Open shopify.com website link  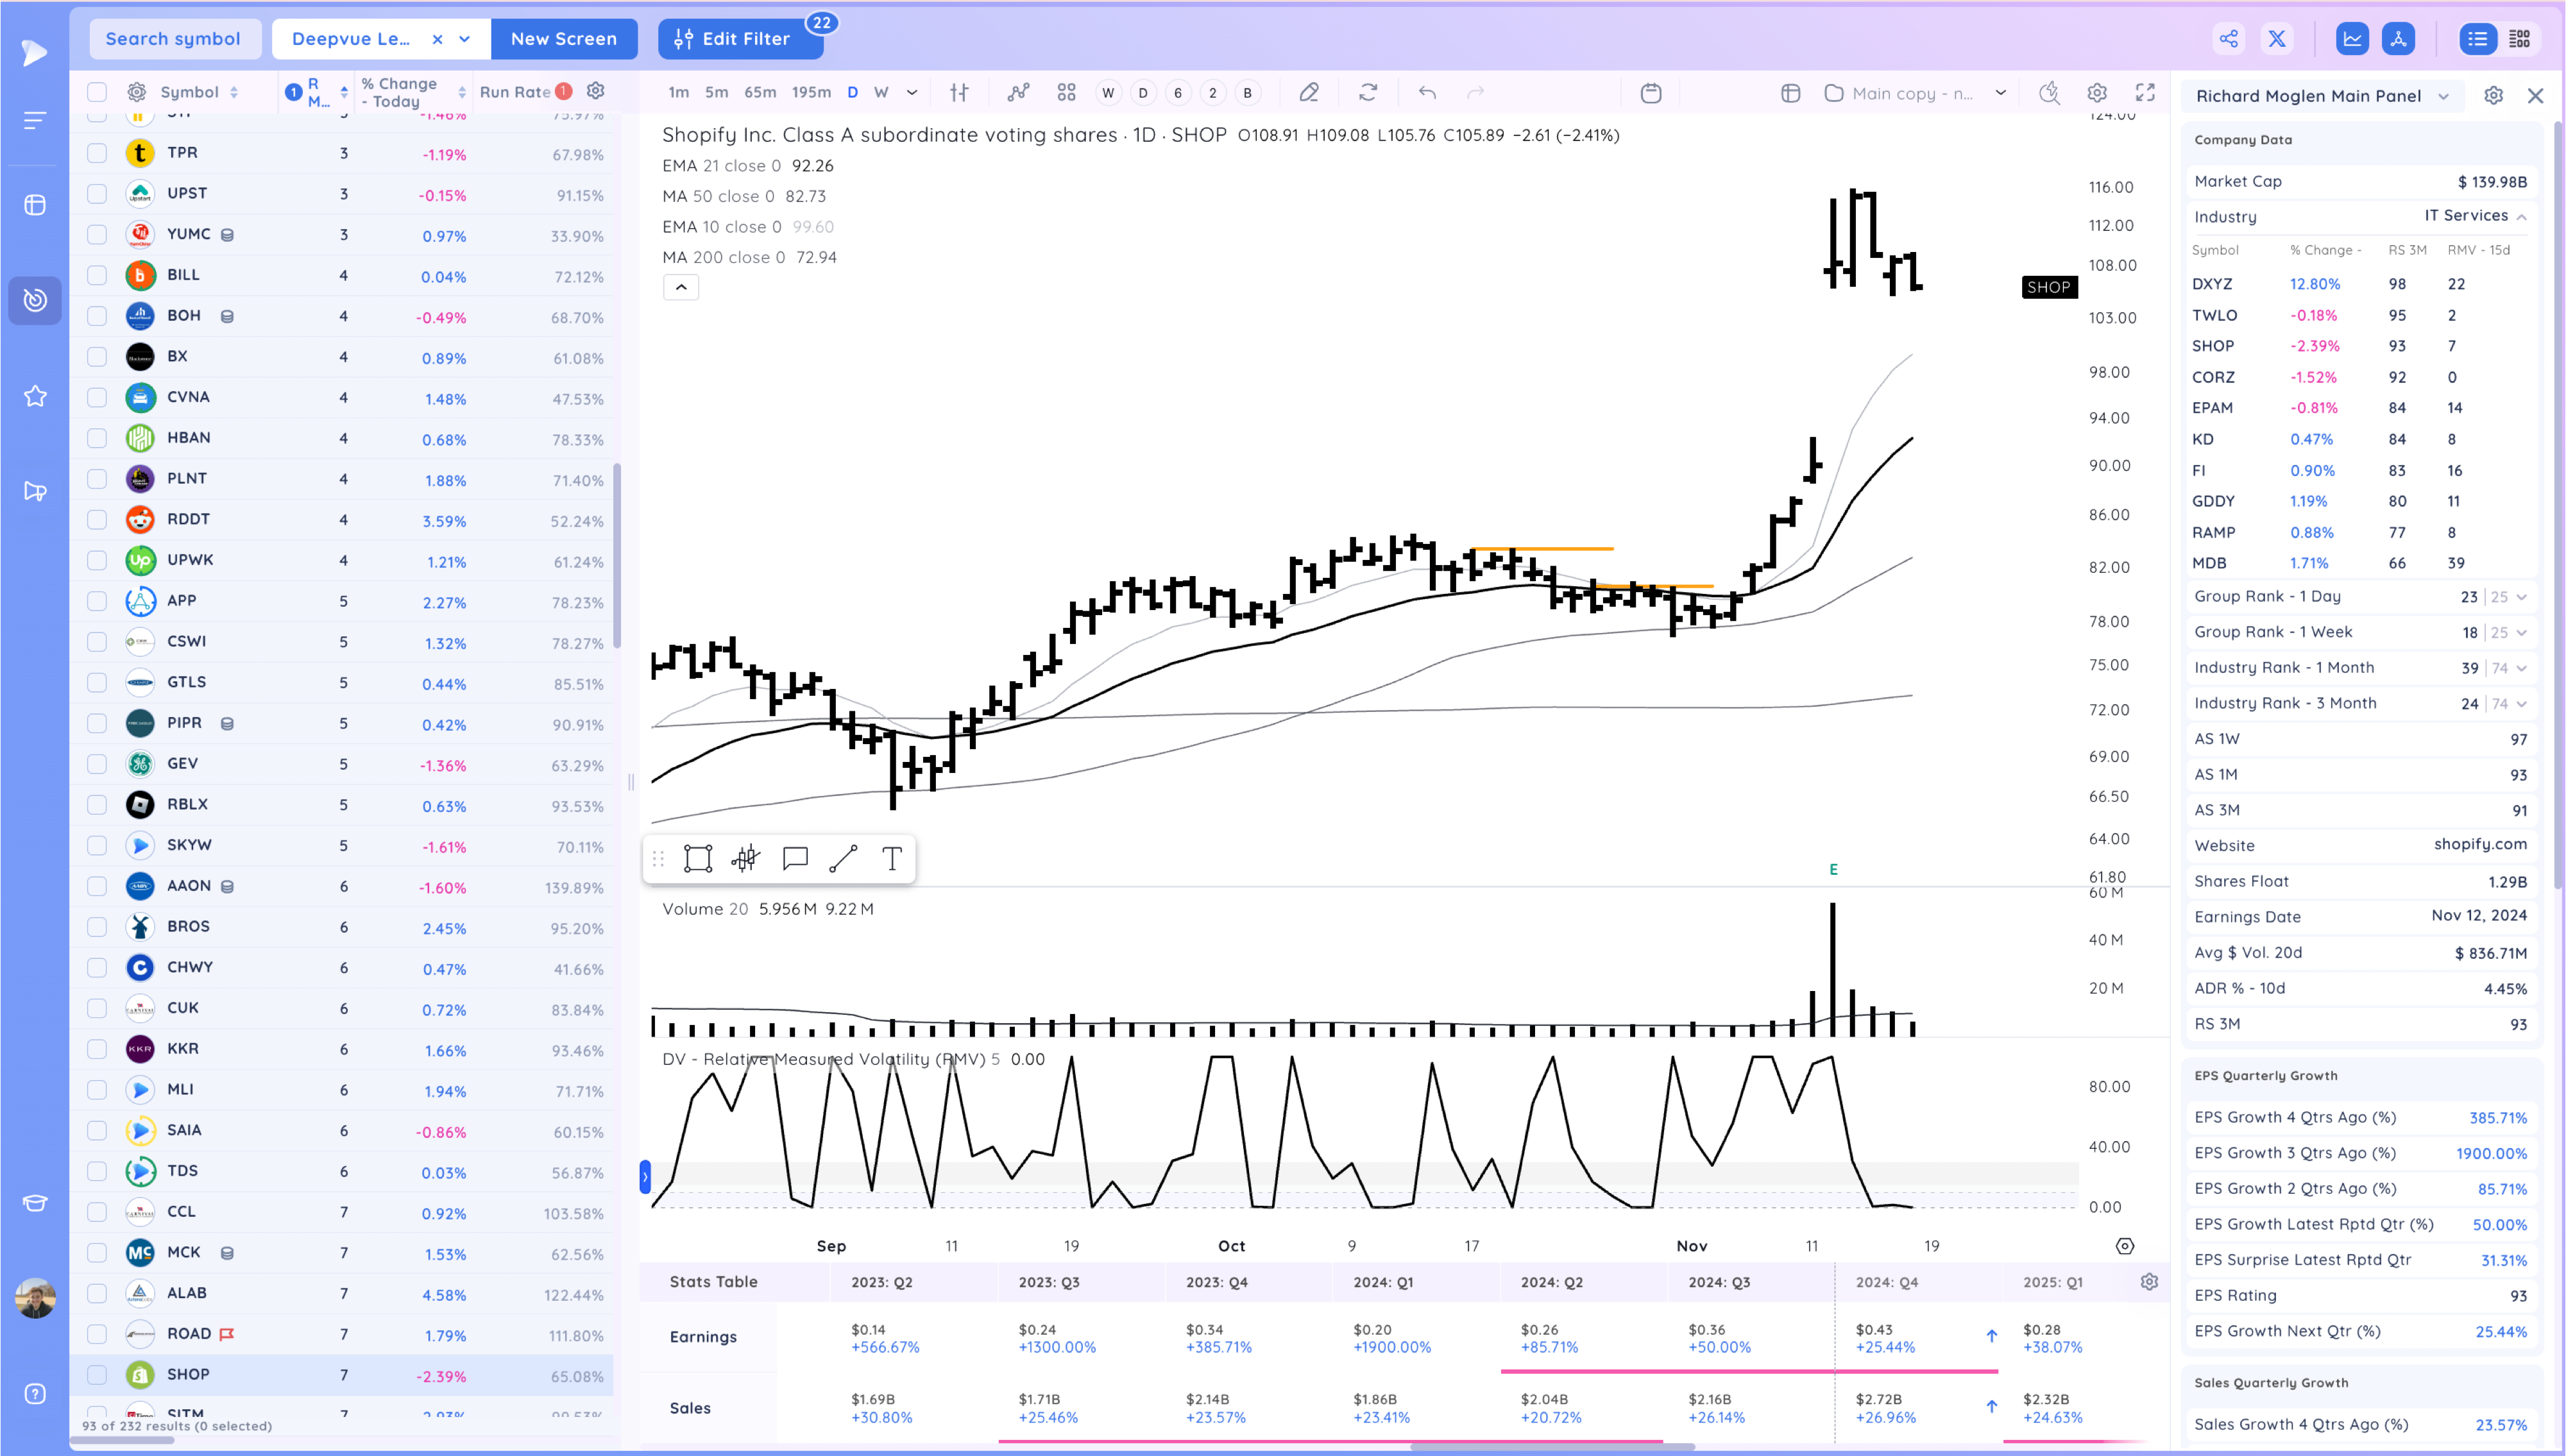tap(2480, 844)
